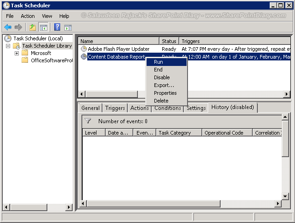Switch to the Triggers tab
Image resolution: width=295 pixels, height=223 pixels.
(x=115, y=108)
